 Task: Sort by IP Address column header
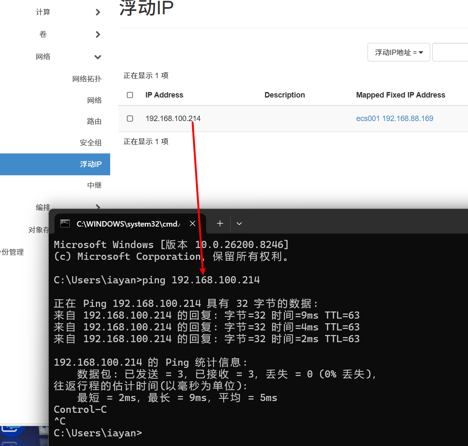[164, 95]
